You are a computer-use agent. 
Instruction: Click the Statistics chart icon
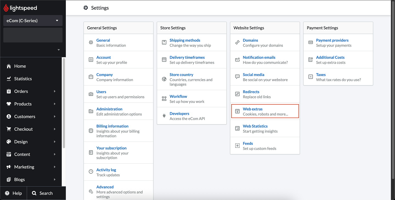point(9,79)
